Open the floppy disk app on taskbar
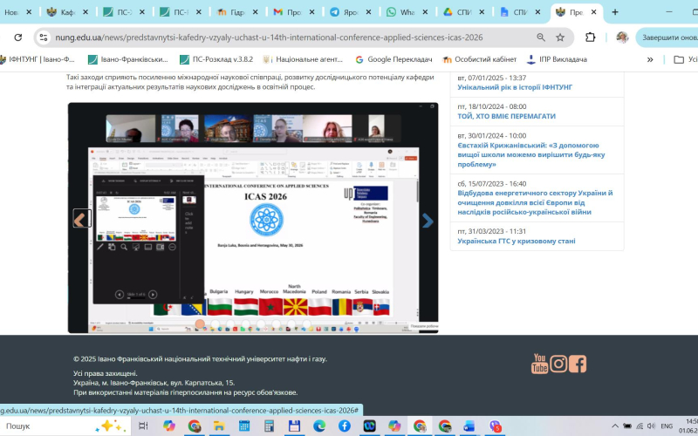This screenshot has height=436, width=698. point(294,426)
